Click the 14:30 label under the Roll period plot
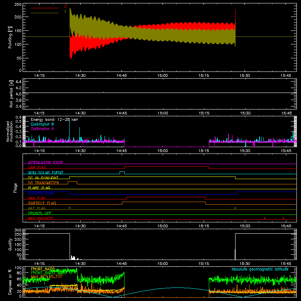Screen dimensions: 301x301 pyautogui.click(x=80, y=113)
